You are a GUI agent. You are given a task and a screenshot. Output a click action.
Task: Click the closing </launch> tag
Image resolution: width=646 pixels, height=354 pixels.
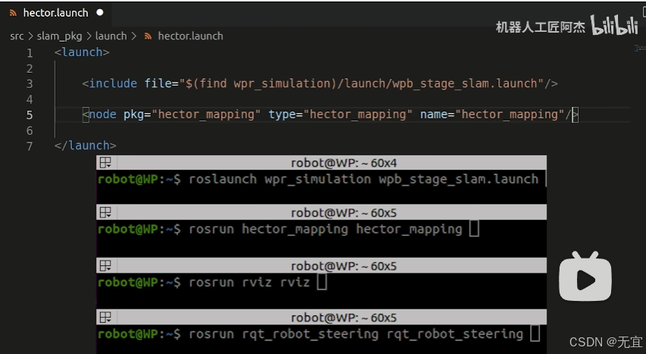(x=85, y=146)
